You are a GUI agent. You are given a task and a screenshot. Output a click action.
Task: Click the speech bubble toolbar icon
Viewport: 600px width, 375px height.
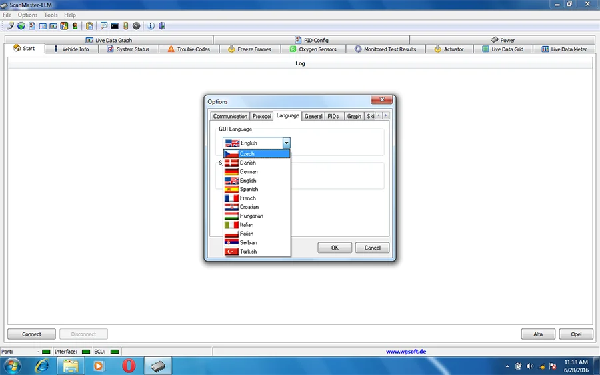click(x=104, y=26)
